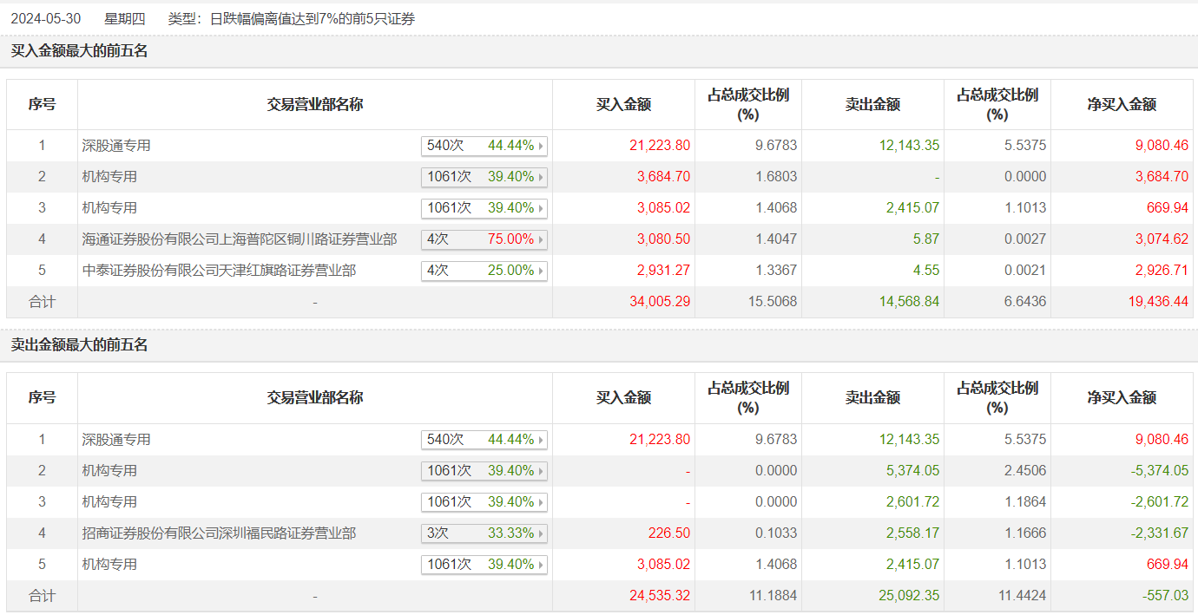The width and height of the screenshot is (1198, 615).
Task: Open the 540次 44.44% box in the sell table
Action: [484, 440]
